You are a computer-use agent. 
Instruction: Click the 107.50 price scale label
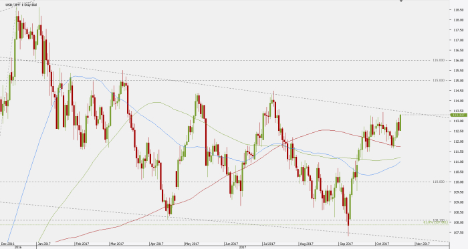459,232
